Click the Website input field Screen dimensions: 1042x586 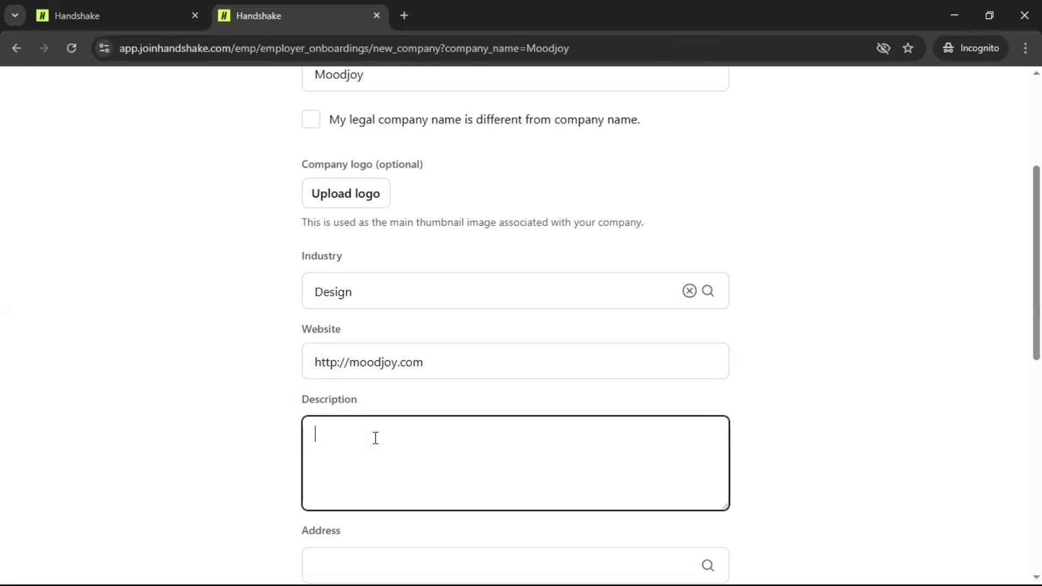pyautogui.click(x=515, y=361)
